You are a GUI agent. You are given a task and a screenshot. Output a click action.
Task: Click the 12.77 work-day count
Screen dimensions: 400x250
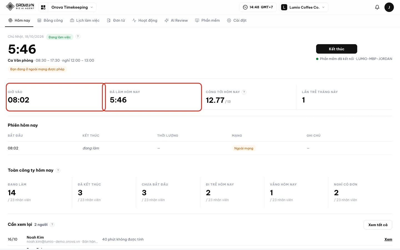coord(215,100)
